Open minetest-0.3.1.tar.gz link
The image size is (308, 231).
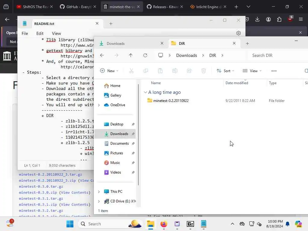pos(41,199)
